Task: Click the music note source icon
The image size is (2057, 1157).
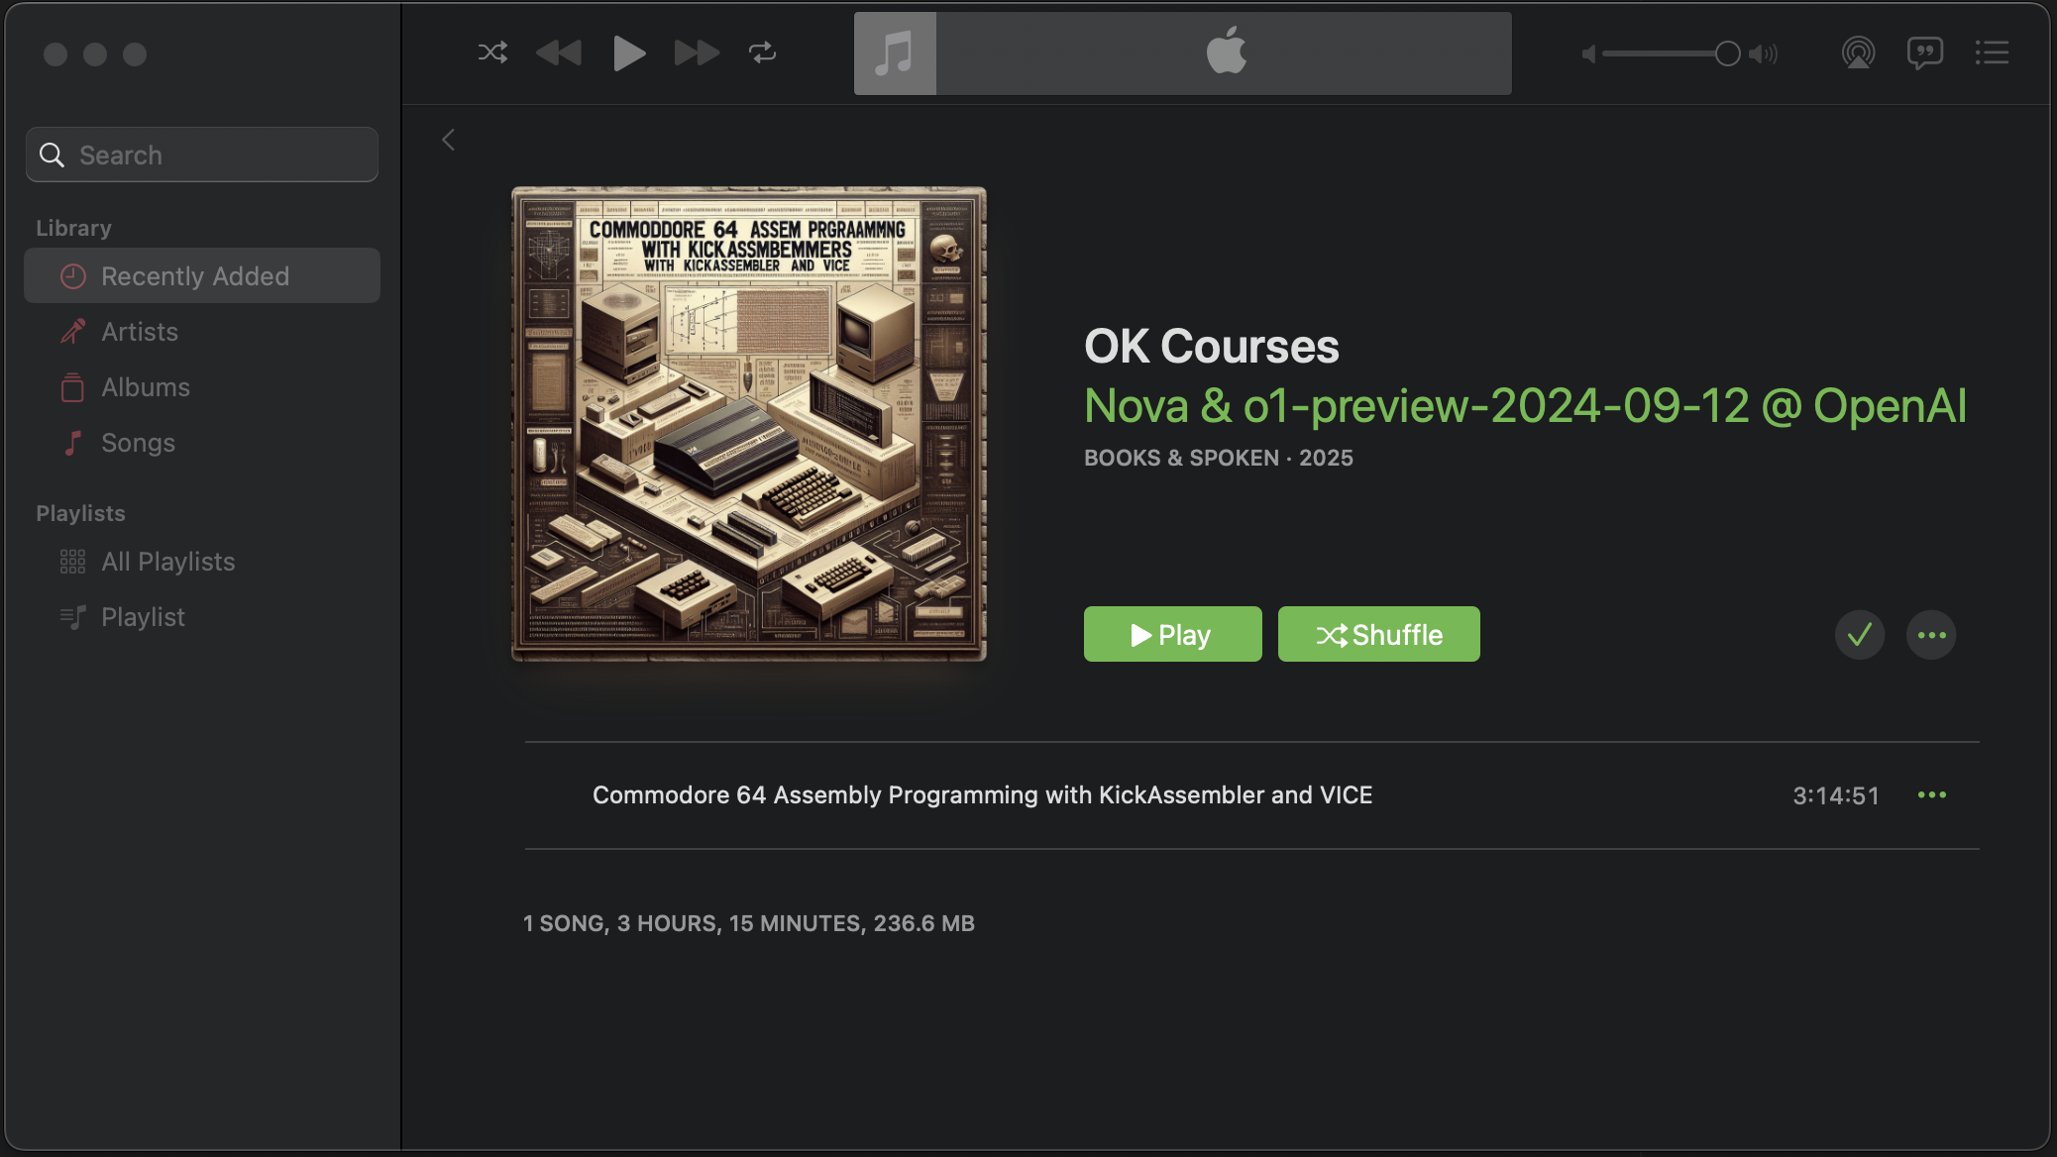Action: [x=895, y=53]
